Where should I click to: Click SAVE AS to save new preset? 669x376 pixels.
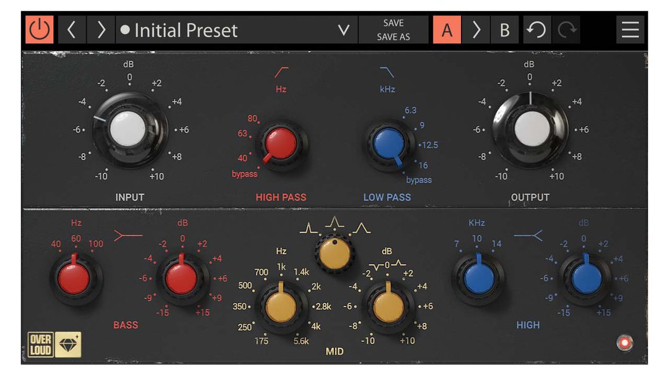[393, 37]
